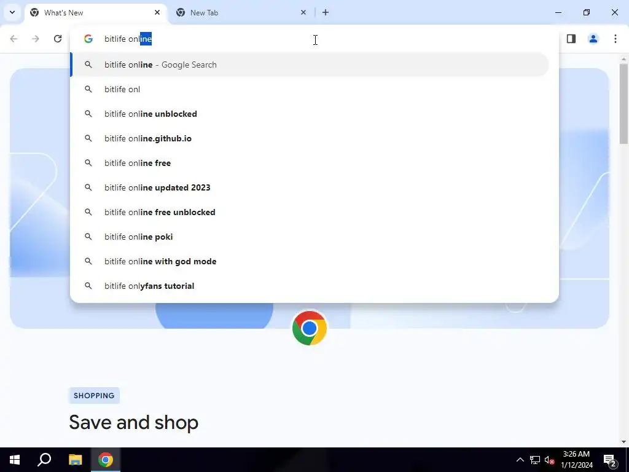Select 'bitlife online - Google Search' suggestion
The height and width of the screenshot is (472, 629).
coord(310,65)
